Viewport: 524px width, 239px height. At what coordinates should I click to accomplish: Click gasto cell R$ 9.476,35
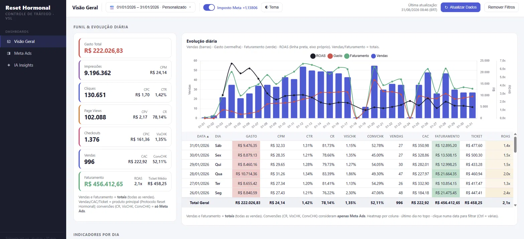[x=247, y=146]
